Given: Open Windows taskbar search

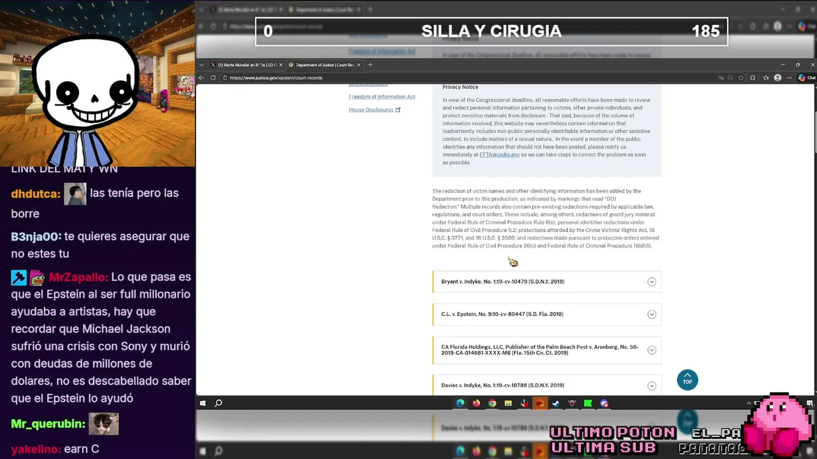Looking at the screenshot, I should (218, 403).
